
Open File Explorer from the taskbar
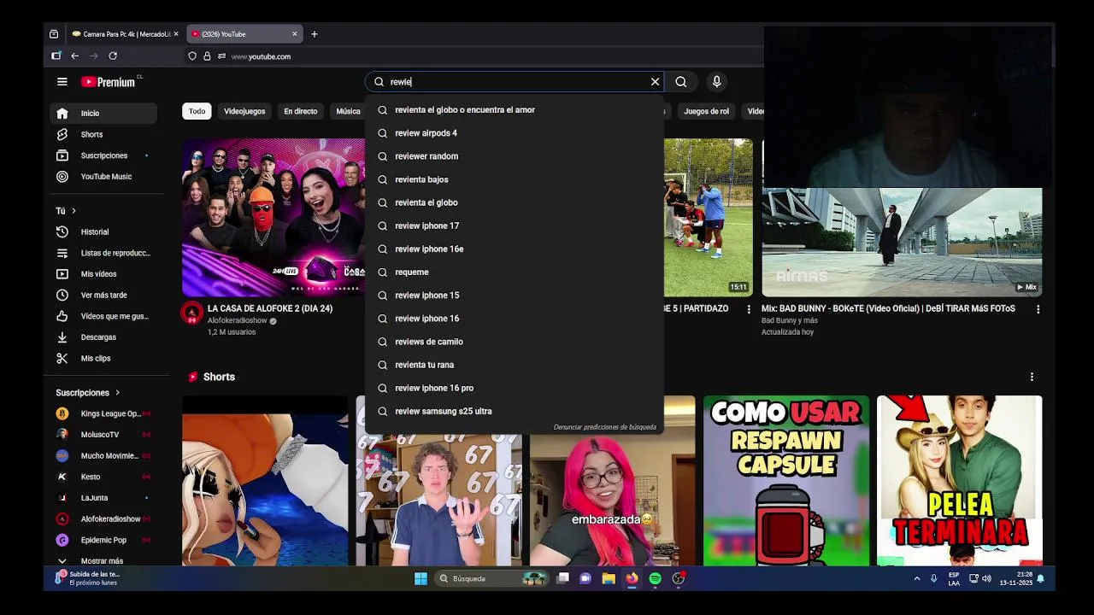tap(609, 578)
